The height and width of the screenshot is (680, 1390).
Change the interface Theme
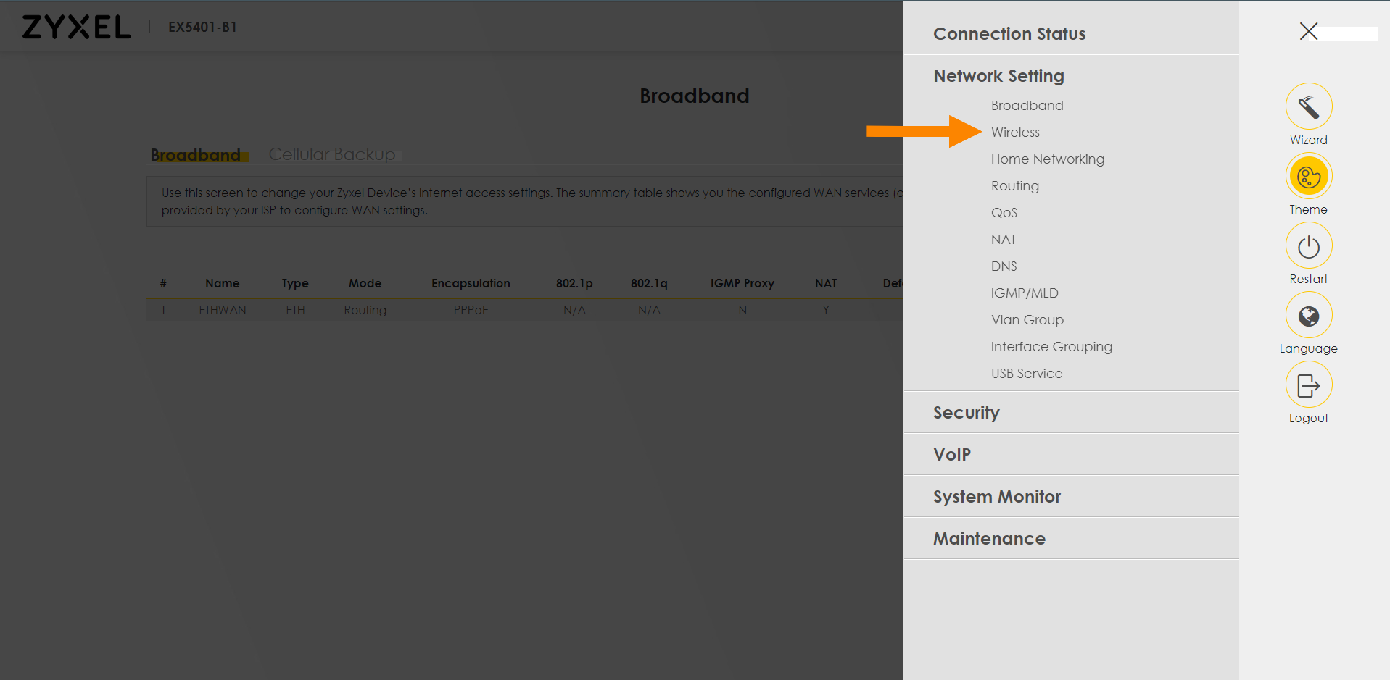[1308, 176]
